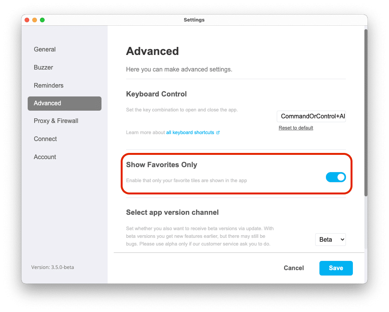This screenshot has width=389, height=312.
Task: Click the keyboard shortcut input field
Action: pyautogui.click(x=311, y=116)
